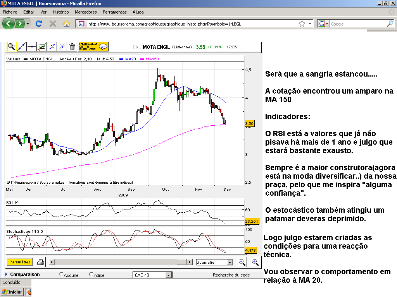Go to the Firefox home page icon
This screenshot has width=397, height=297.
pyautogui.click(x=67, y=24)
